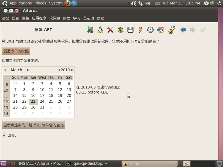Open the volume control indicator
This screenshot has width=223, height=167.
[x=148, y=3]
